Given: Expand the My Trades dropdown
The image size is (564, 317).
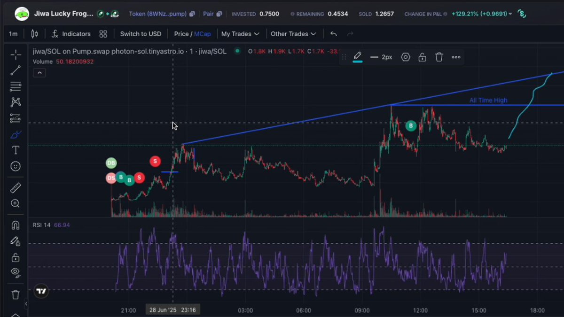Looking at the screenshot, I should point(240,34).
